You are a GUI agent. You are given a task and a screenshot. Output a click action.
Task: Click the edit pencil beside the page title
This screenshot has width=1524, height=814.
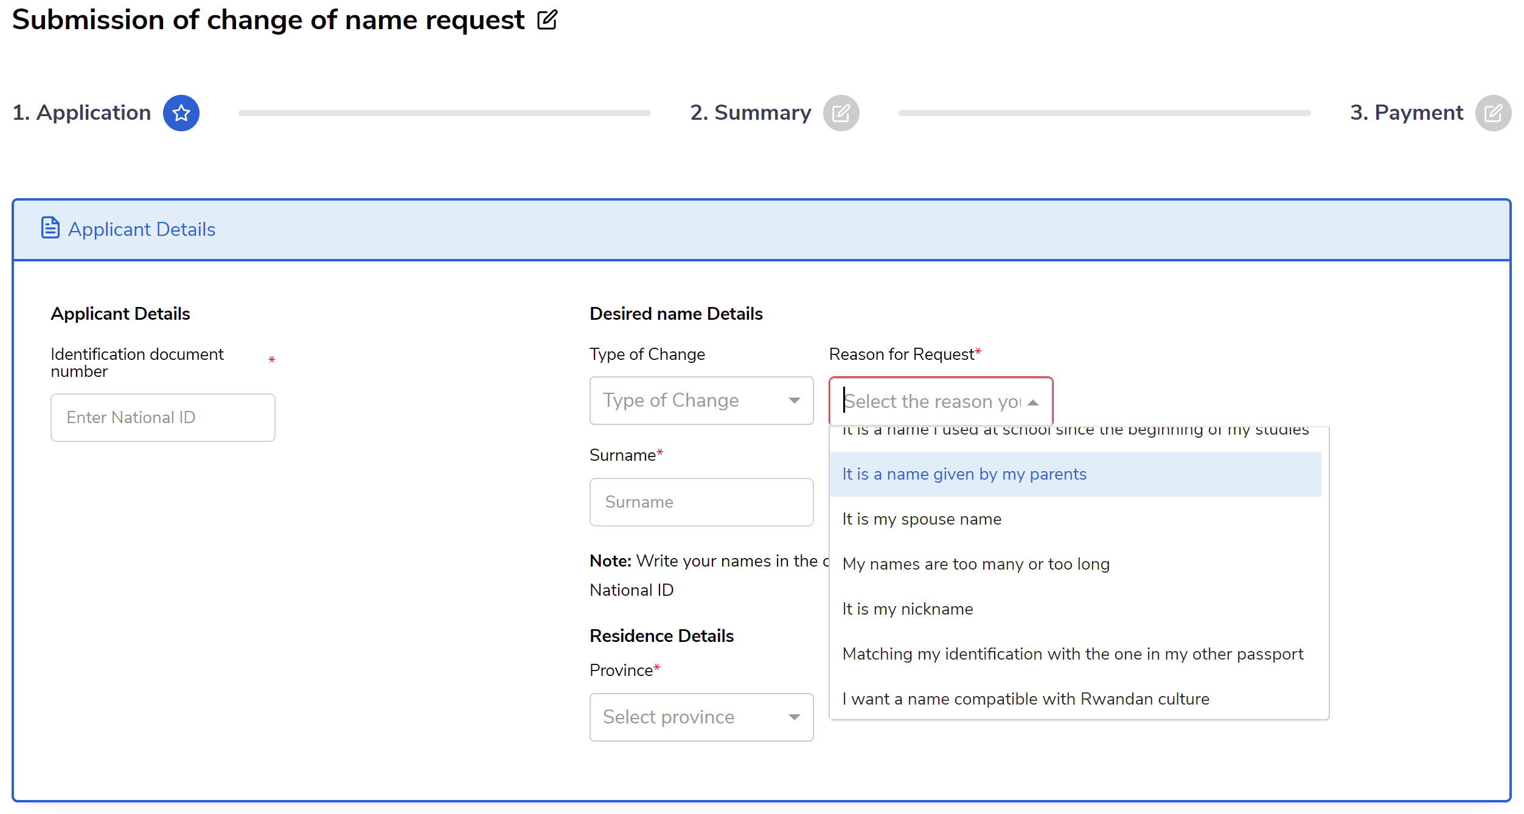[546, 20]
